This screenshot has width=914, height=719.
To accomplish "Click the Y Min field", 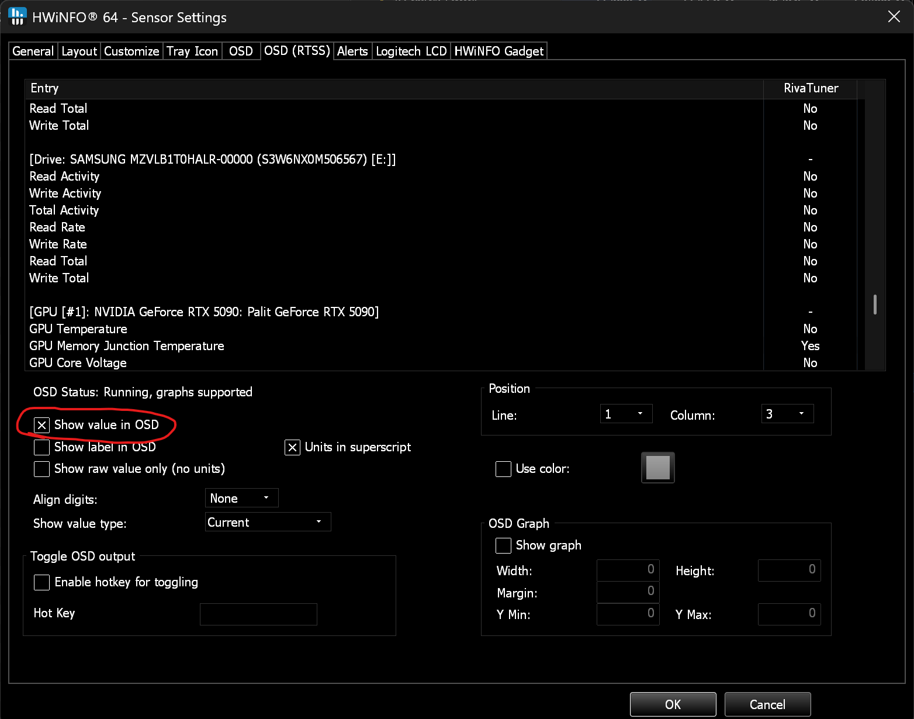I will tap(628, 614).
